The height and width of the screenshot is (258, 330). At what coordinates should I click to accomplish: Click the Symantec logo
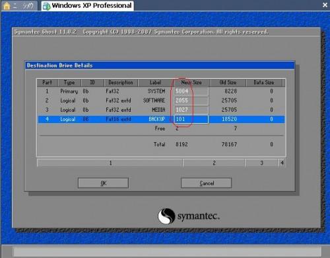189,216
